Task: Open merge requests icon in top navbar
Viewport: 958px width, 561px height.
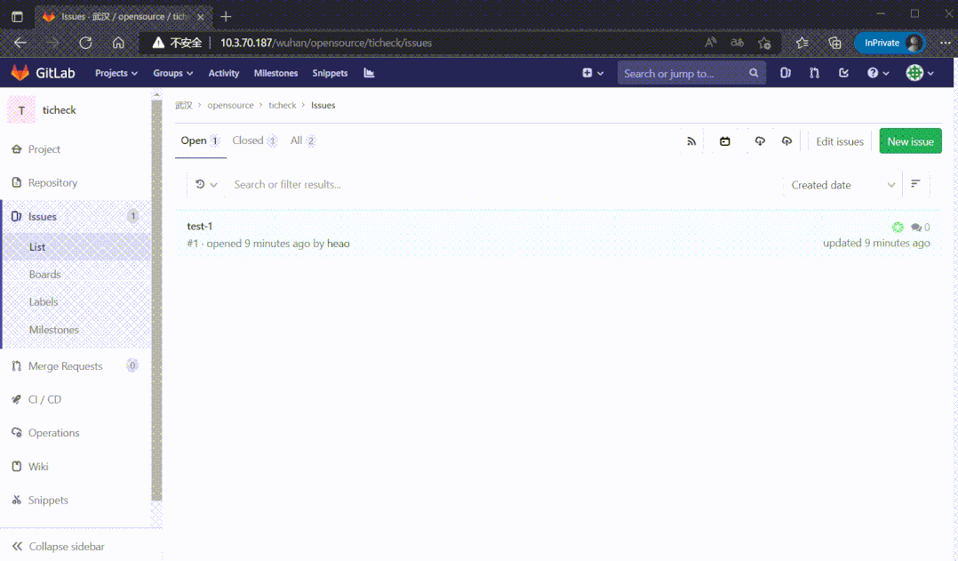Action: pos(814,73)
